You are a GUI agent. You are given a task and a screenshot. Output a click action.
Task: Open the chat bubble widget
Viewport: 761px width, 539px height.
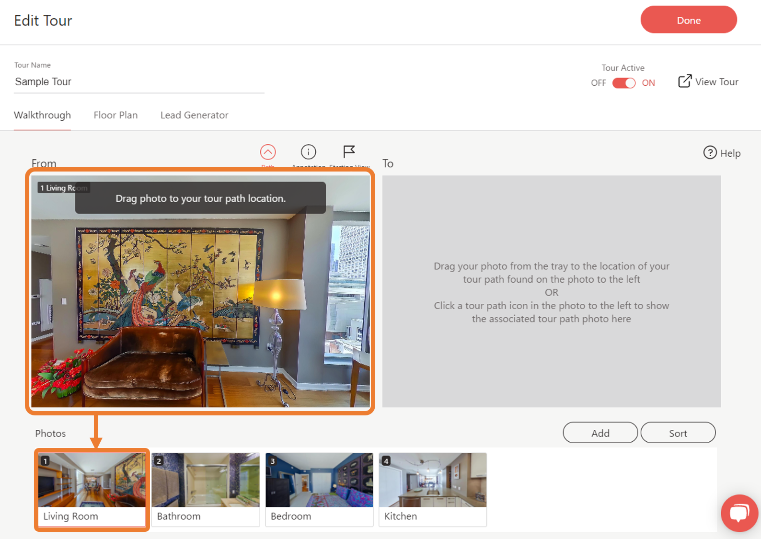click(x=739, y=513)
